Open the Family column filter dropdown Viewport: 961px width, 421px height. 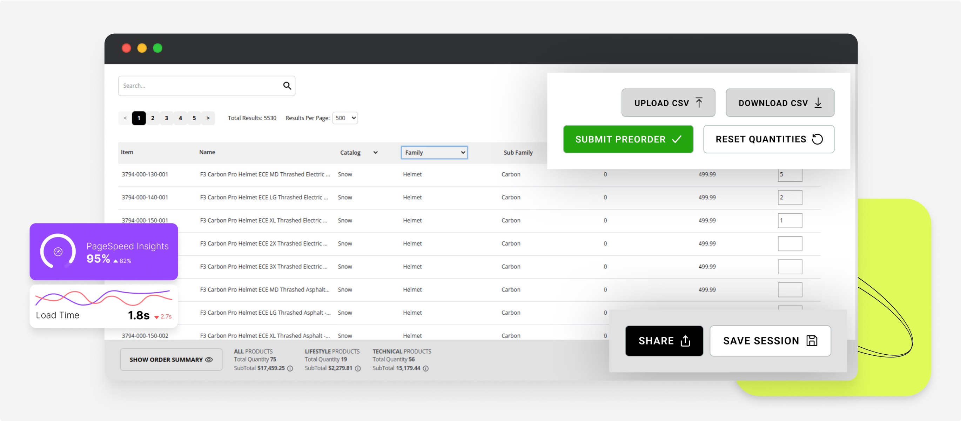click(x=434, y=152)
